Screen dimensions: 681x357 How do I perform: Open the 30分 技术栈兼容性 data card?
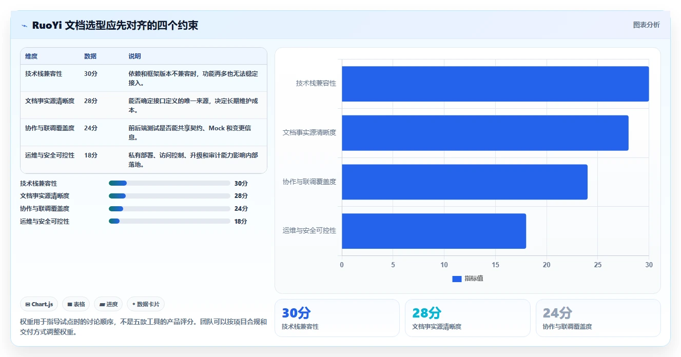tap(337, 318)
